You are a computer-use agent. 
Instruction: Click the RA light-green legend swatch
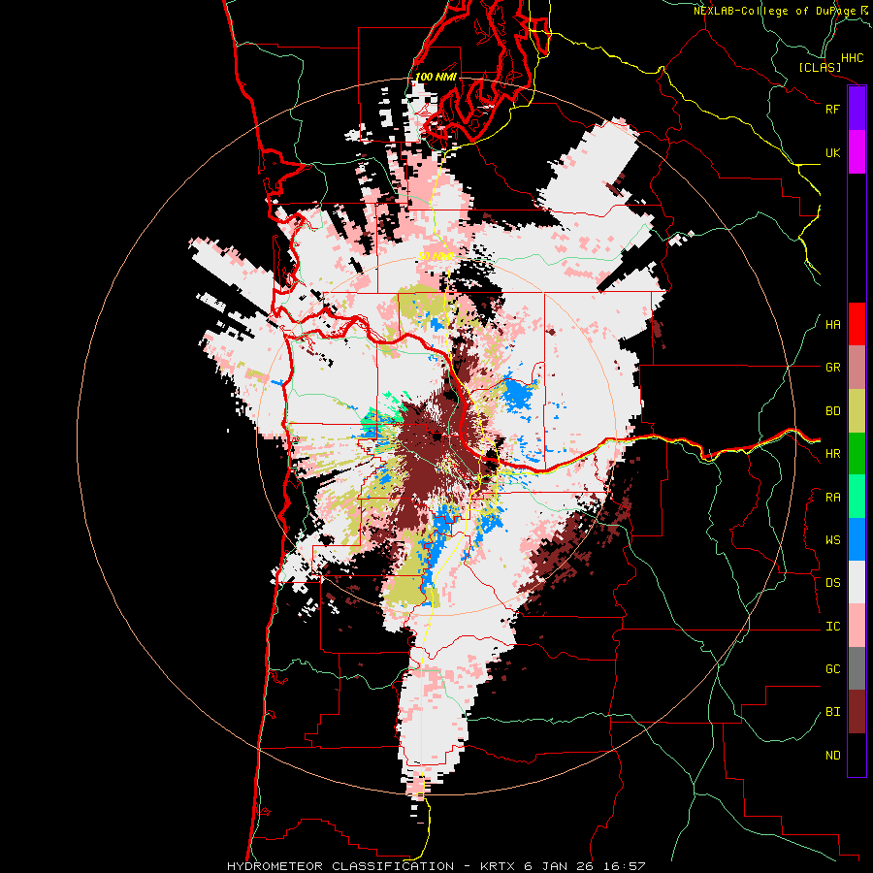(x=857, y=497)
